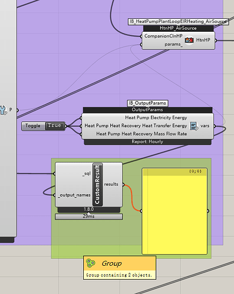This screenshot has height=294, width=234.
Task: Toggle the True boolean value
Action: 55,126
